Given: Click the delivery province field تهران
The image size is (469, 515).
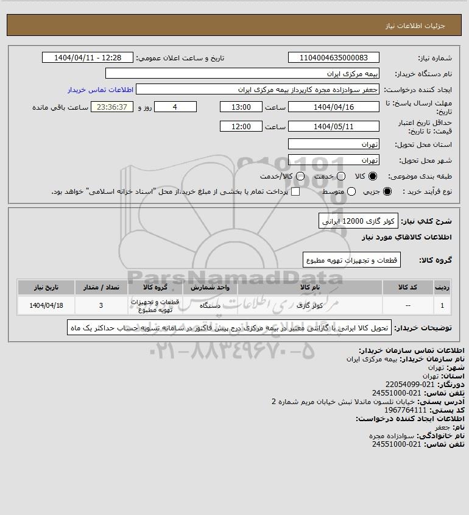Looking at the screenshot, I should [333, 144].
